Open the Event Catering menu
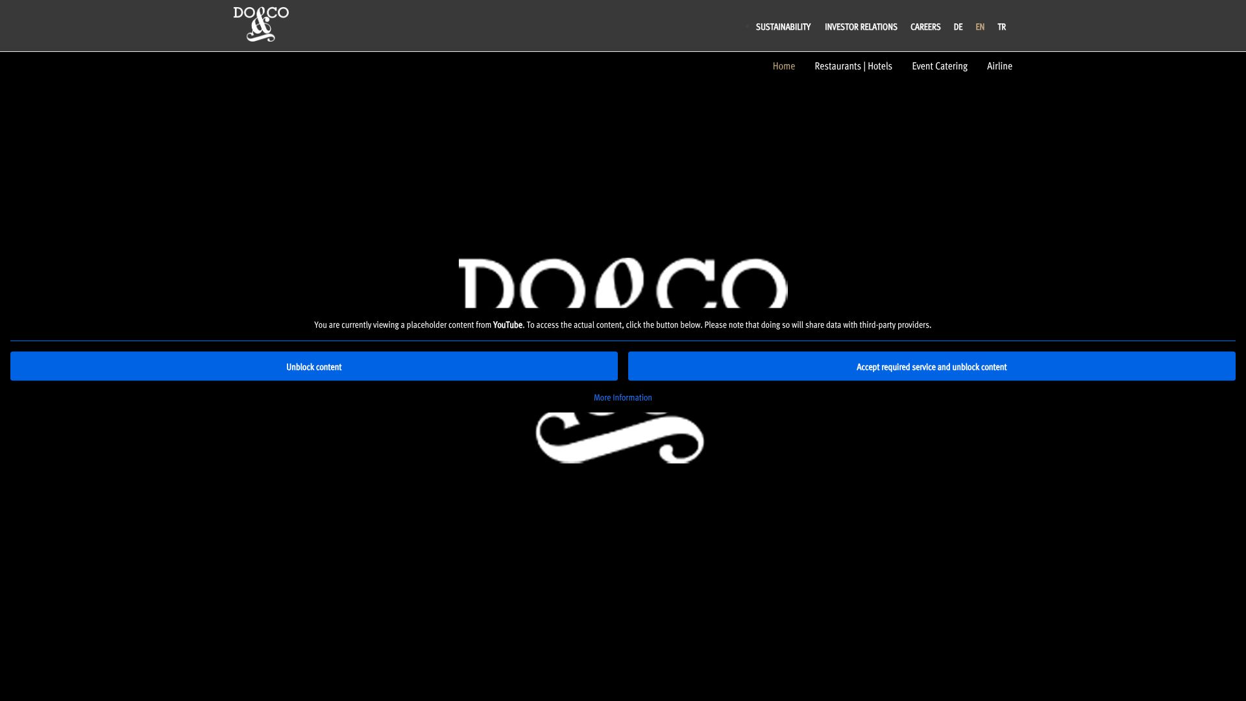Viewport: 1246px width, 701px height. tap(940, 66)
